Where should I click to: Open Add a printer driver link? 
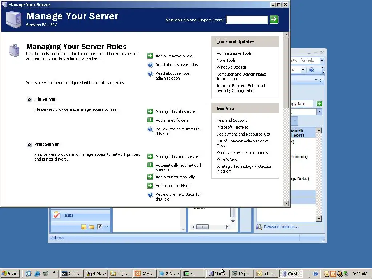(173, 186)
